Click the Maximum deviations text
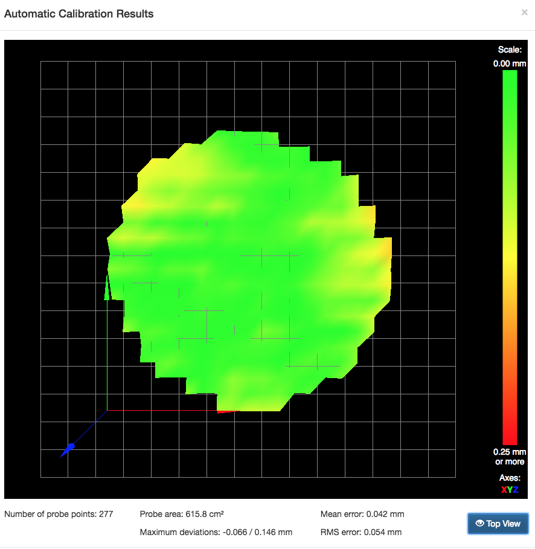The width and height of the screenshot is (535, 549). coord(216,532)
